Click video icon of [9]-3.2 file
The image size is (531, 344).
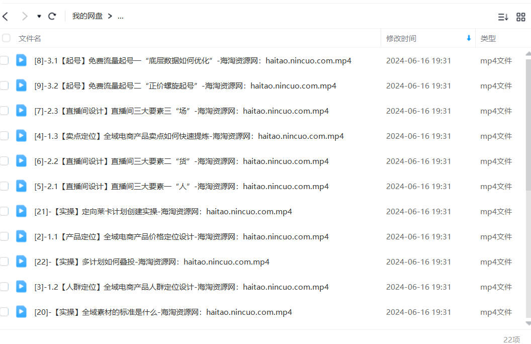point(21,85)
